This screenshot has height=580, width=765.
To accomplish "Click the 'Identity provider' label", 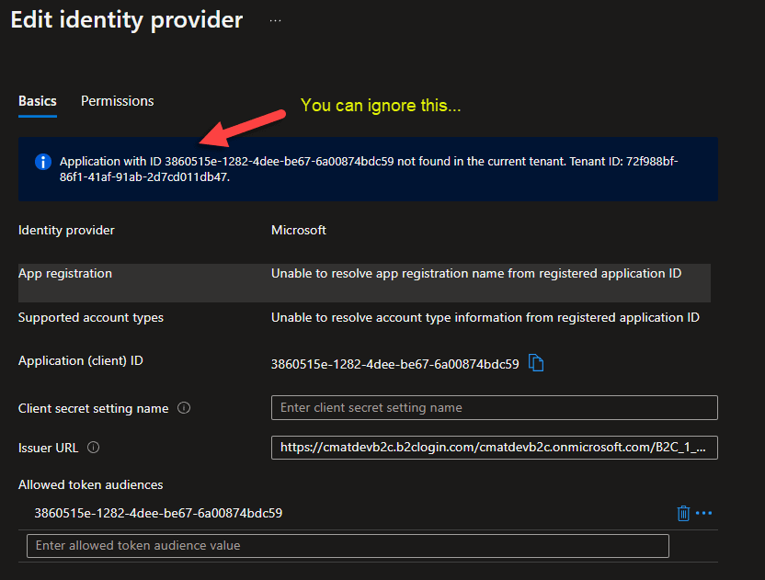I will [66, 230].
